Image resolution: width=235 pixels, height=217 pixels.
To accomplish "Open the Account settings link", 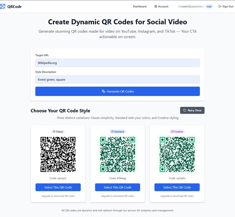I will point(161,6).
